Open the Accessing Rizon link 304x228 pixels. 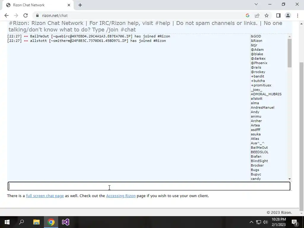[x=121, y=196]
